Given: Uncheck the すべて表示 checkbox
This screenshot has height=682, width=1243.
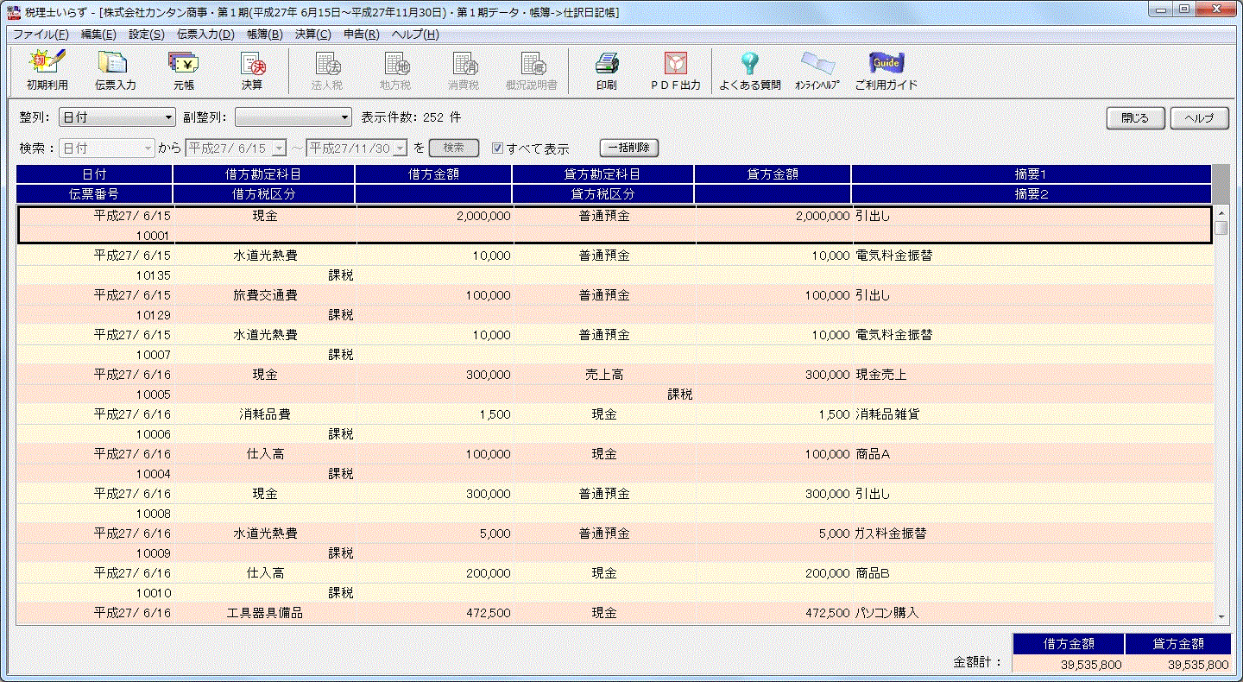Looking at the screenshot, I should (497, 148).
